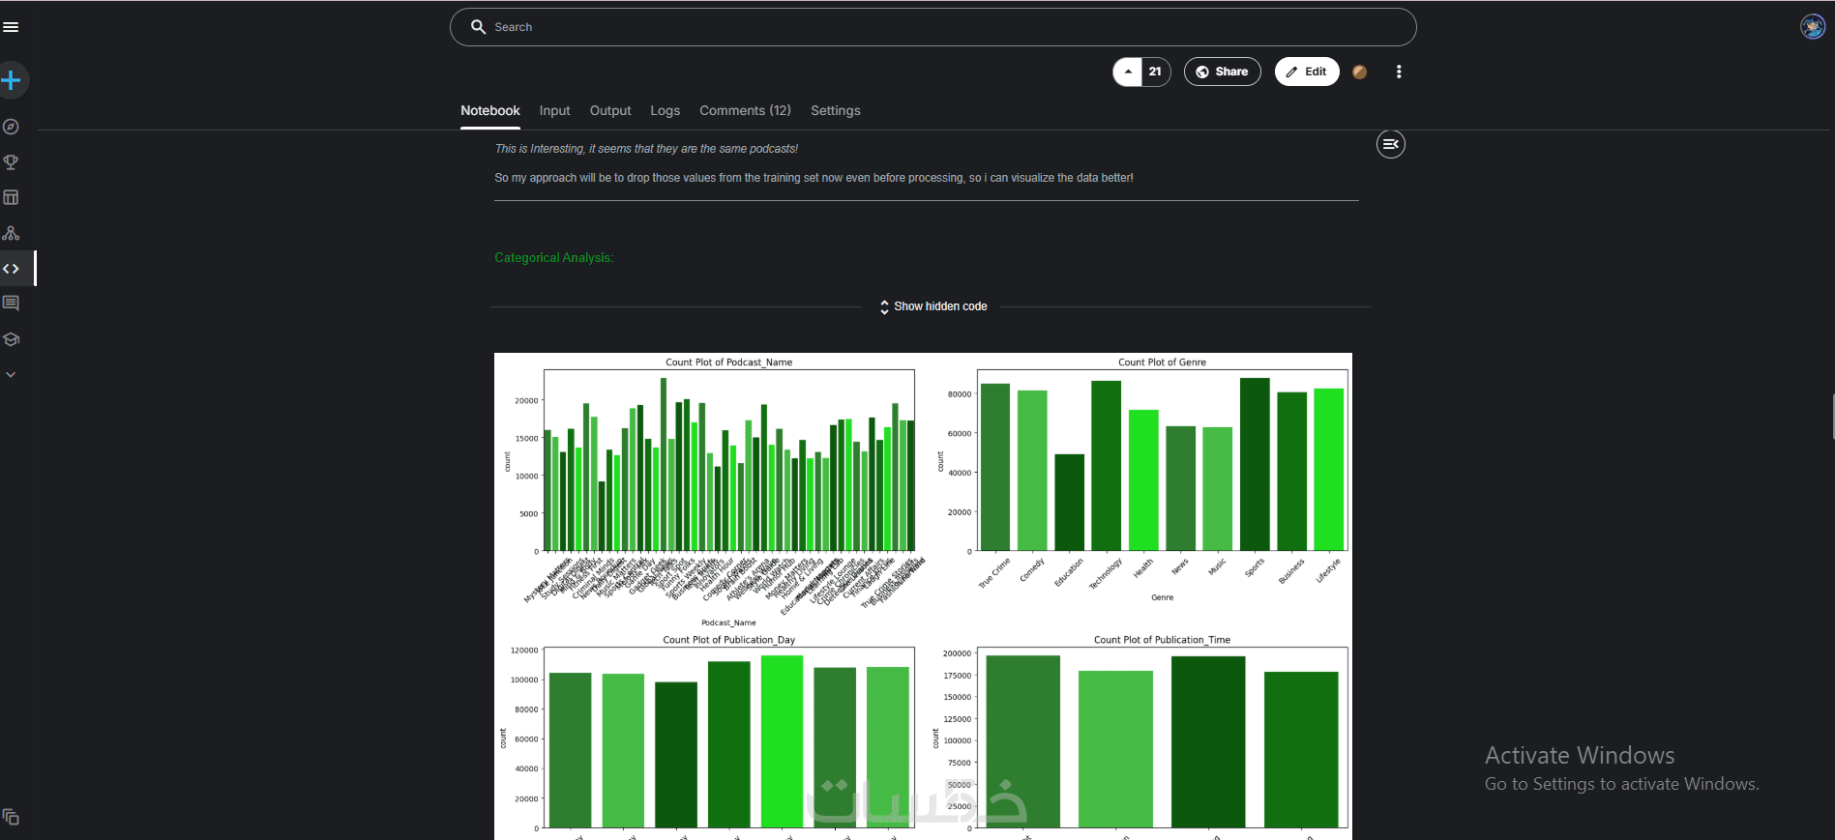Click the Edit button
The image size is (1835, 840).
(1306, 72)
